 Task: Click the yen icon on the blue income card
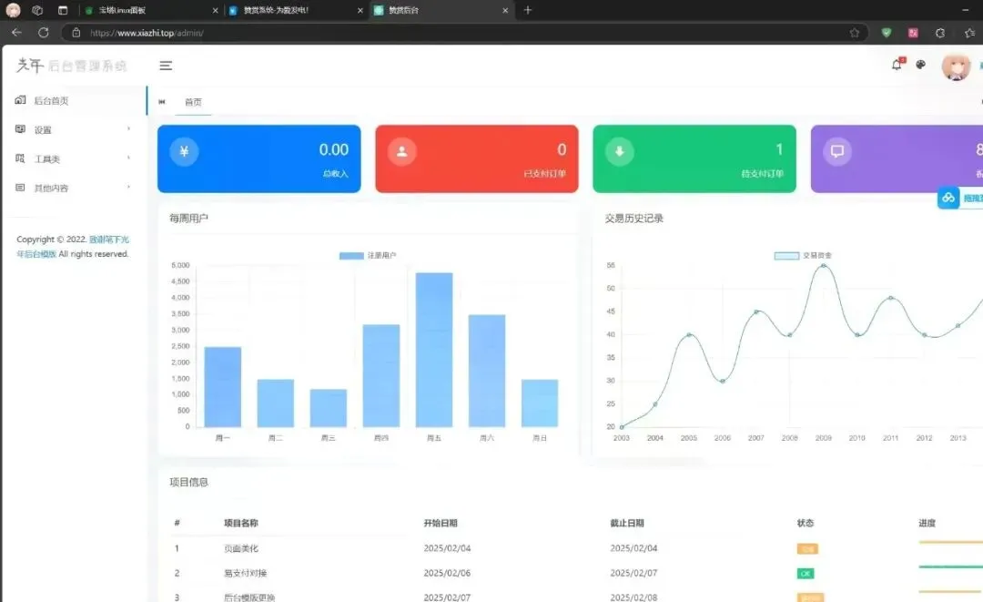184,151
